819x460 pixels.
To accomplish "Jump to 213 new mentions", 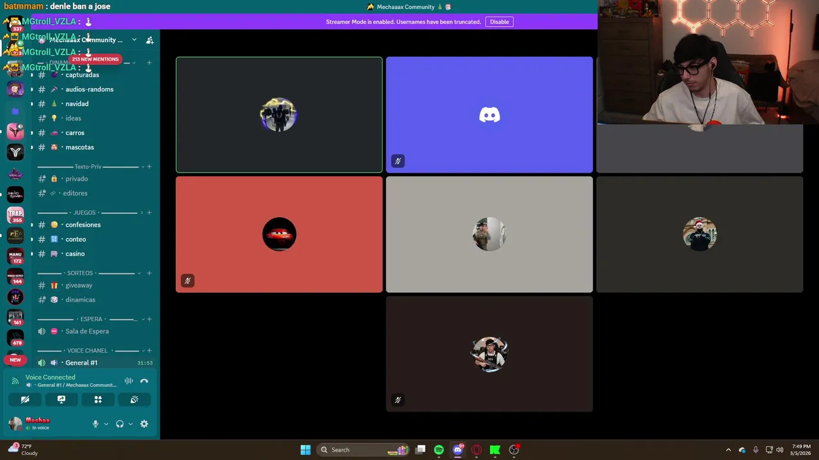I will [95, 59].
